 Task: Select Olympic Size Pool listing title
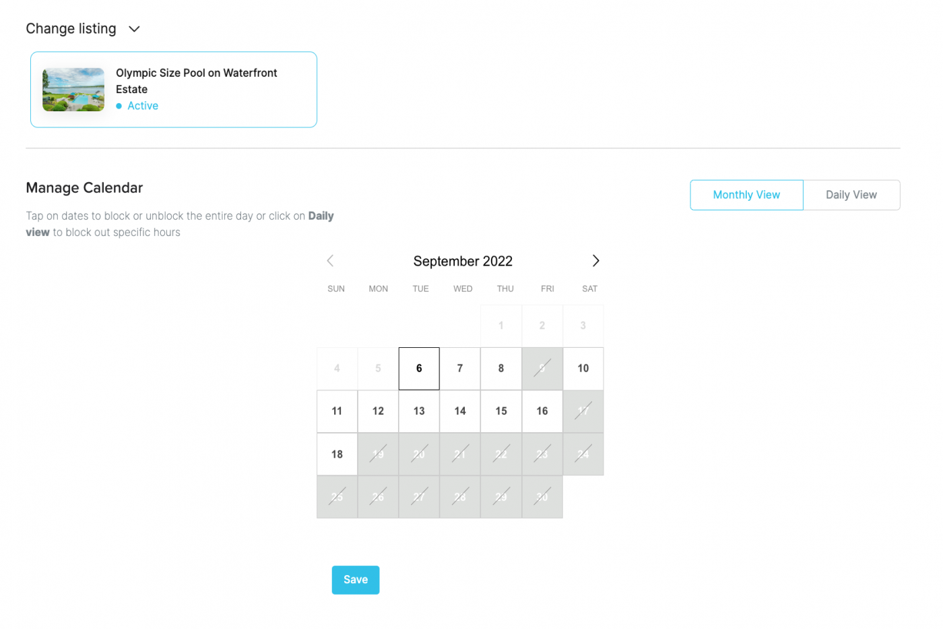pyautogui.click(x=196, y=81)
